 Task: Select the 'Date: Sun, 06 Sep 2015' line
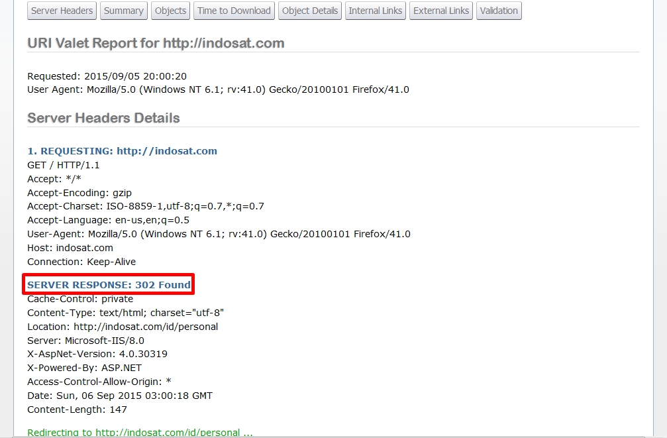pyautogui.click(x=120, y=396)
